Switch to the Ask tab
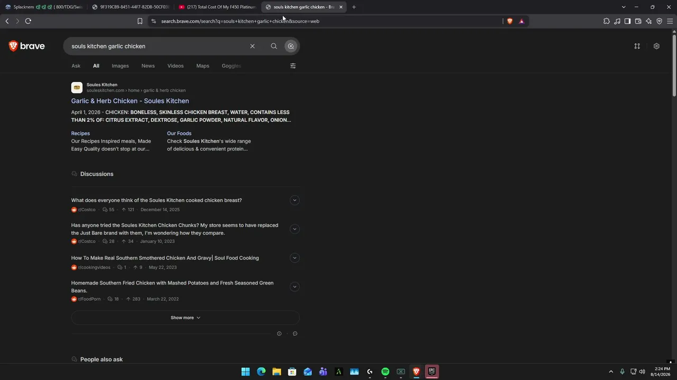Image resolution: width=677 pixels, height=380 pixels. (76, 66)
